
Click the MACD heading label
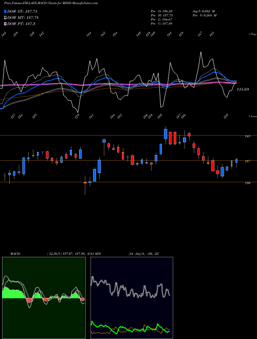click(x=15, y=254)
